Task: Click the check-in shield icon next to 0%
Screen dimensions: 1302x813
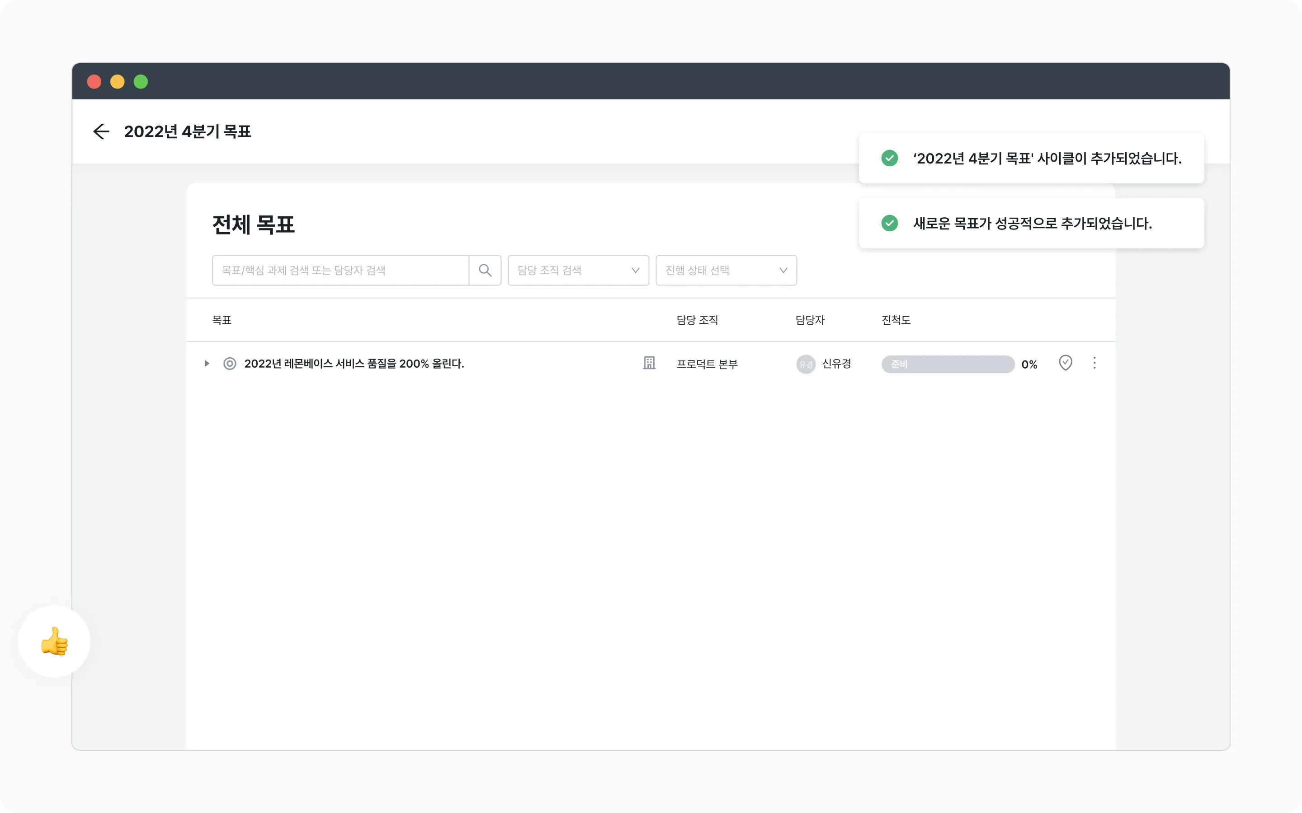Action: (x=1065, y=363)
